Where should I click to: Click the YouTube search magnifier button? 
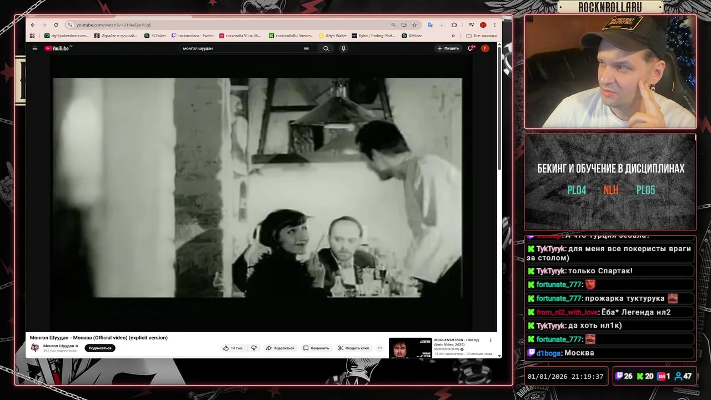click(326, 48)
